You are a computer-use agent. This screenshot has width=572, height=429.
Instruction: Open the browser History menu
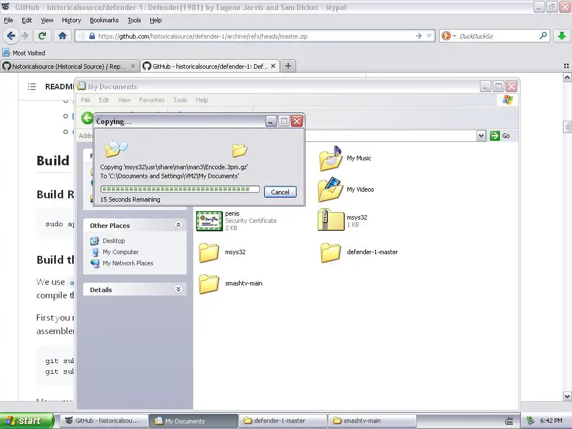coord(71,20)
